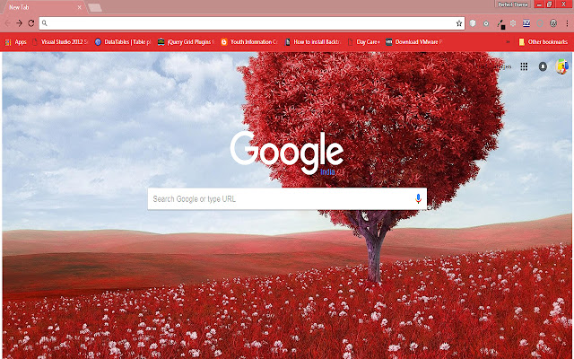Open the Other bookmarks folder
The image size is (574, 359).
click(543, 42)
